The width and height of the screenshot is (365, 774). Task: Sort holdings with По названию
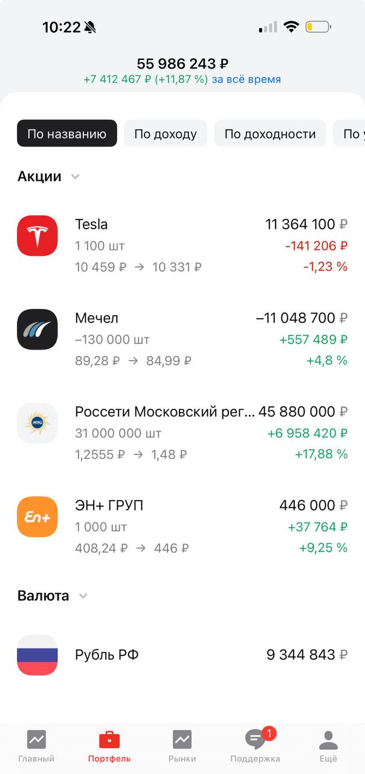[x=67, y=134]
